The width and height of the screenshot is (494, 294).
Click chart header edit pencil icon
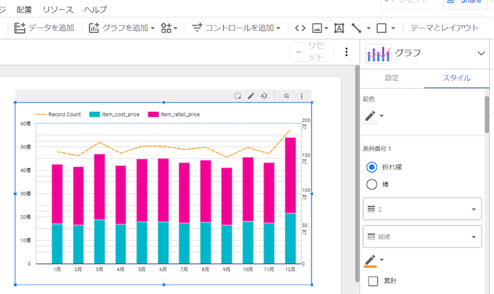click(x=251, y=96)
